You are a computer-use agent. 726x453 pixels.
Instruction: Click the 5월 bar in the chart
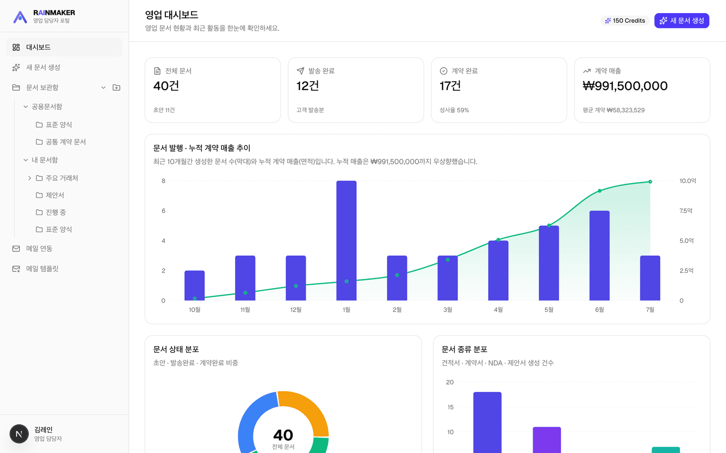(549, 263)
